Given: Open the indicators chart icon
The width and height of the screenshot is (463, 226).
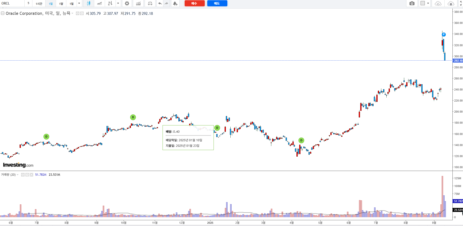Looking at the screenshot, I should (138, 4).
